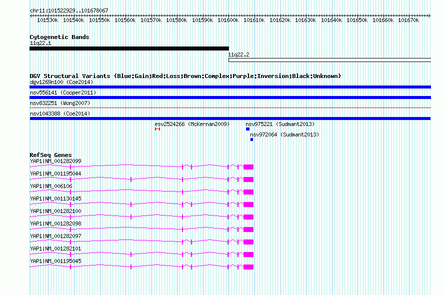
Task: Click the blue gain bar under nsv556141
Action: coord(230,97)
